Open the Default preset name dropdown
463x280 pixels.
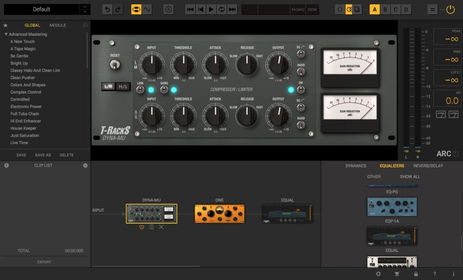(42, 10)
